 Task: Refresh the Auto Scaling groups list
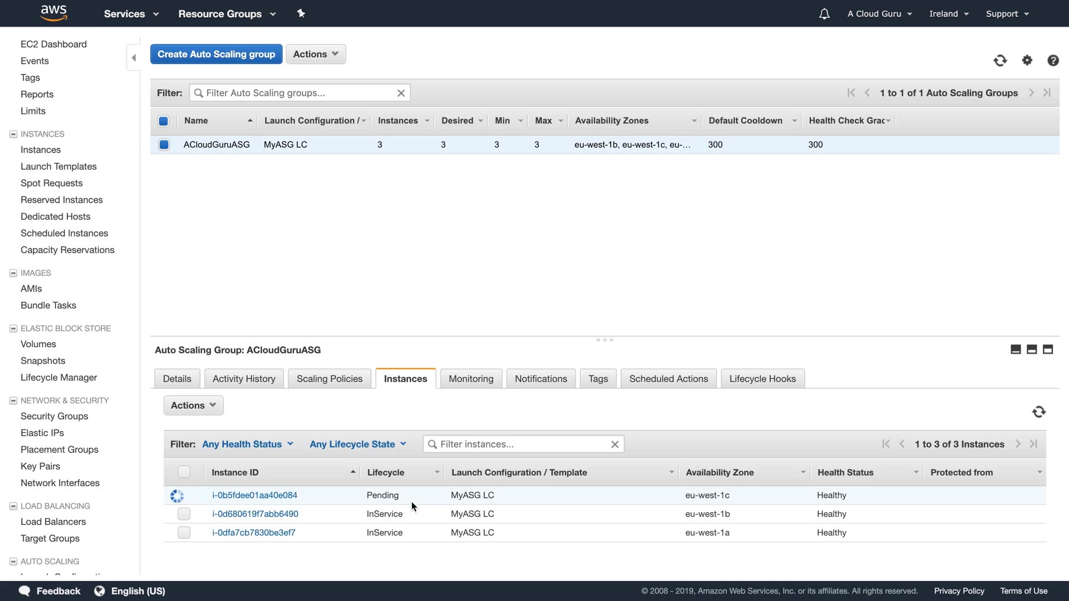coord(1000,60)
